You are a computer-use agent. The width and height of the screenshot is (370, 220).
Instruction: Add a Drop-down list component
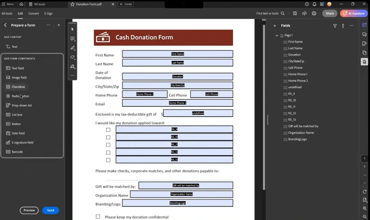[18, 105]
